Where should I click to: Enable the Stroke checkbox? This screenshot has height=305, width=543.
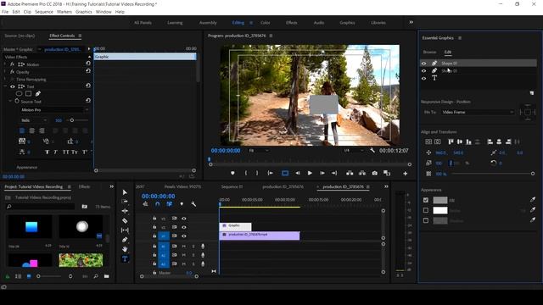pos(426,210)
